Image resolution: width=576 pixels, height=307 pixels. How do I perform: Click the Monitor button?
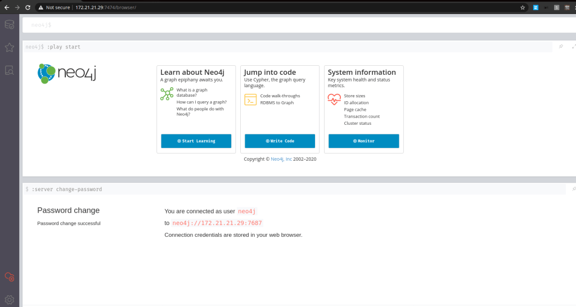363,141
